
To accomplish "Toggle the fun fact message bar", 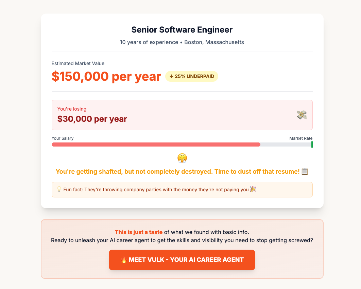I will [x=182, y=190].
